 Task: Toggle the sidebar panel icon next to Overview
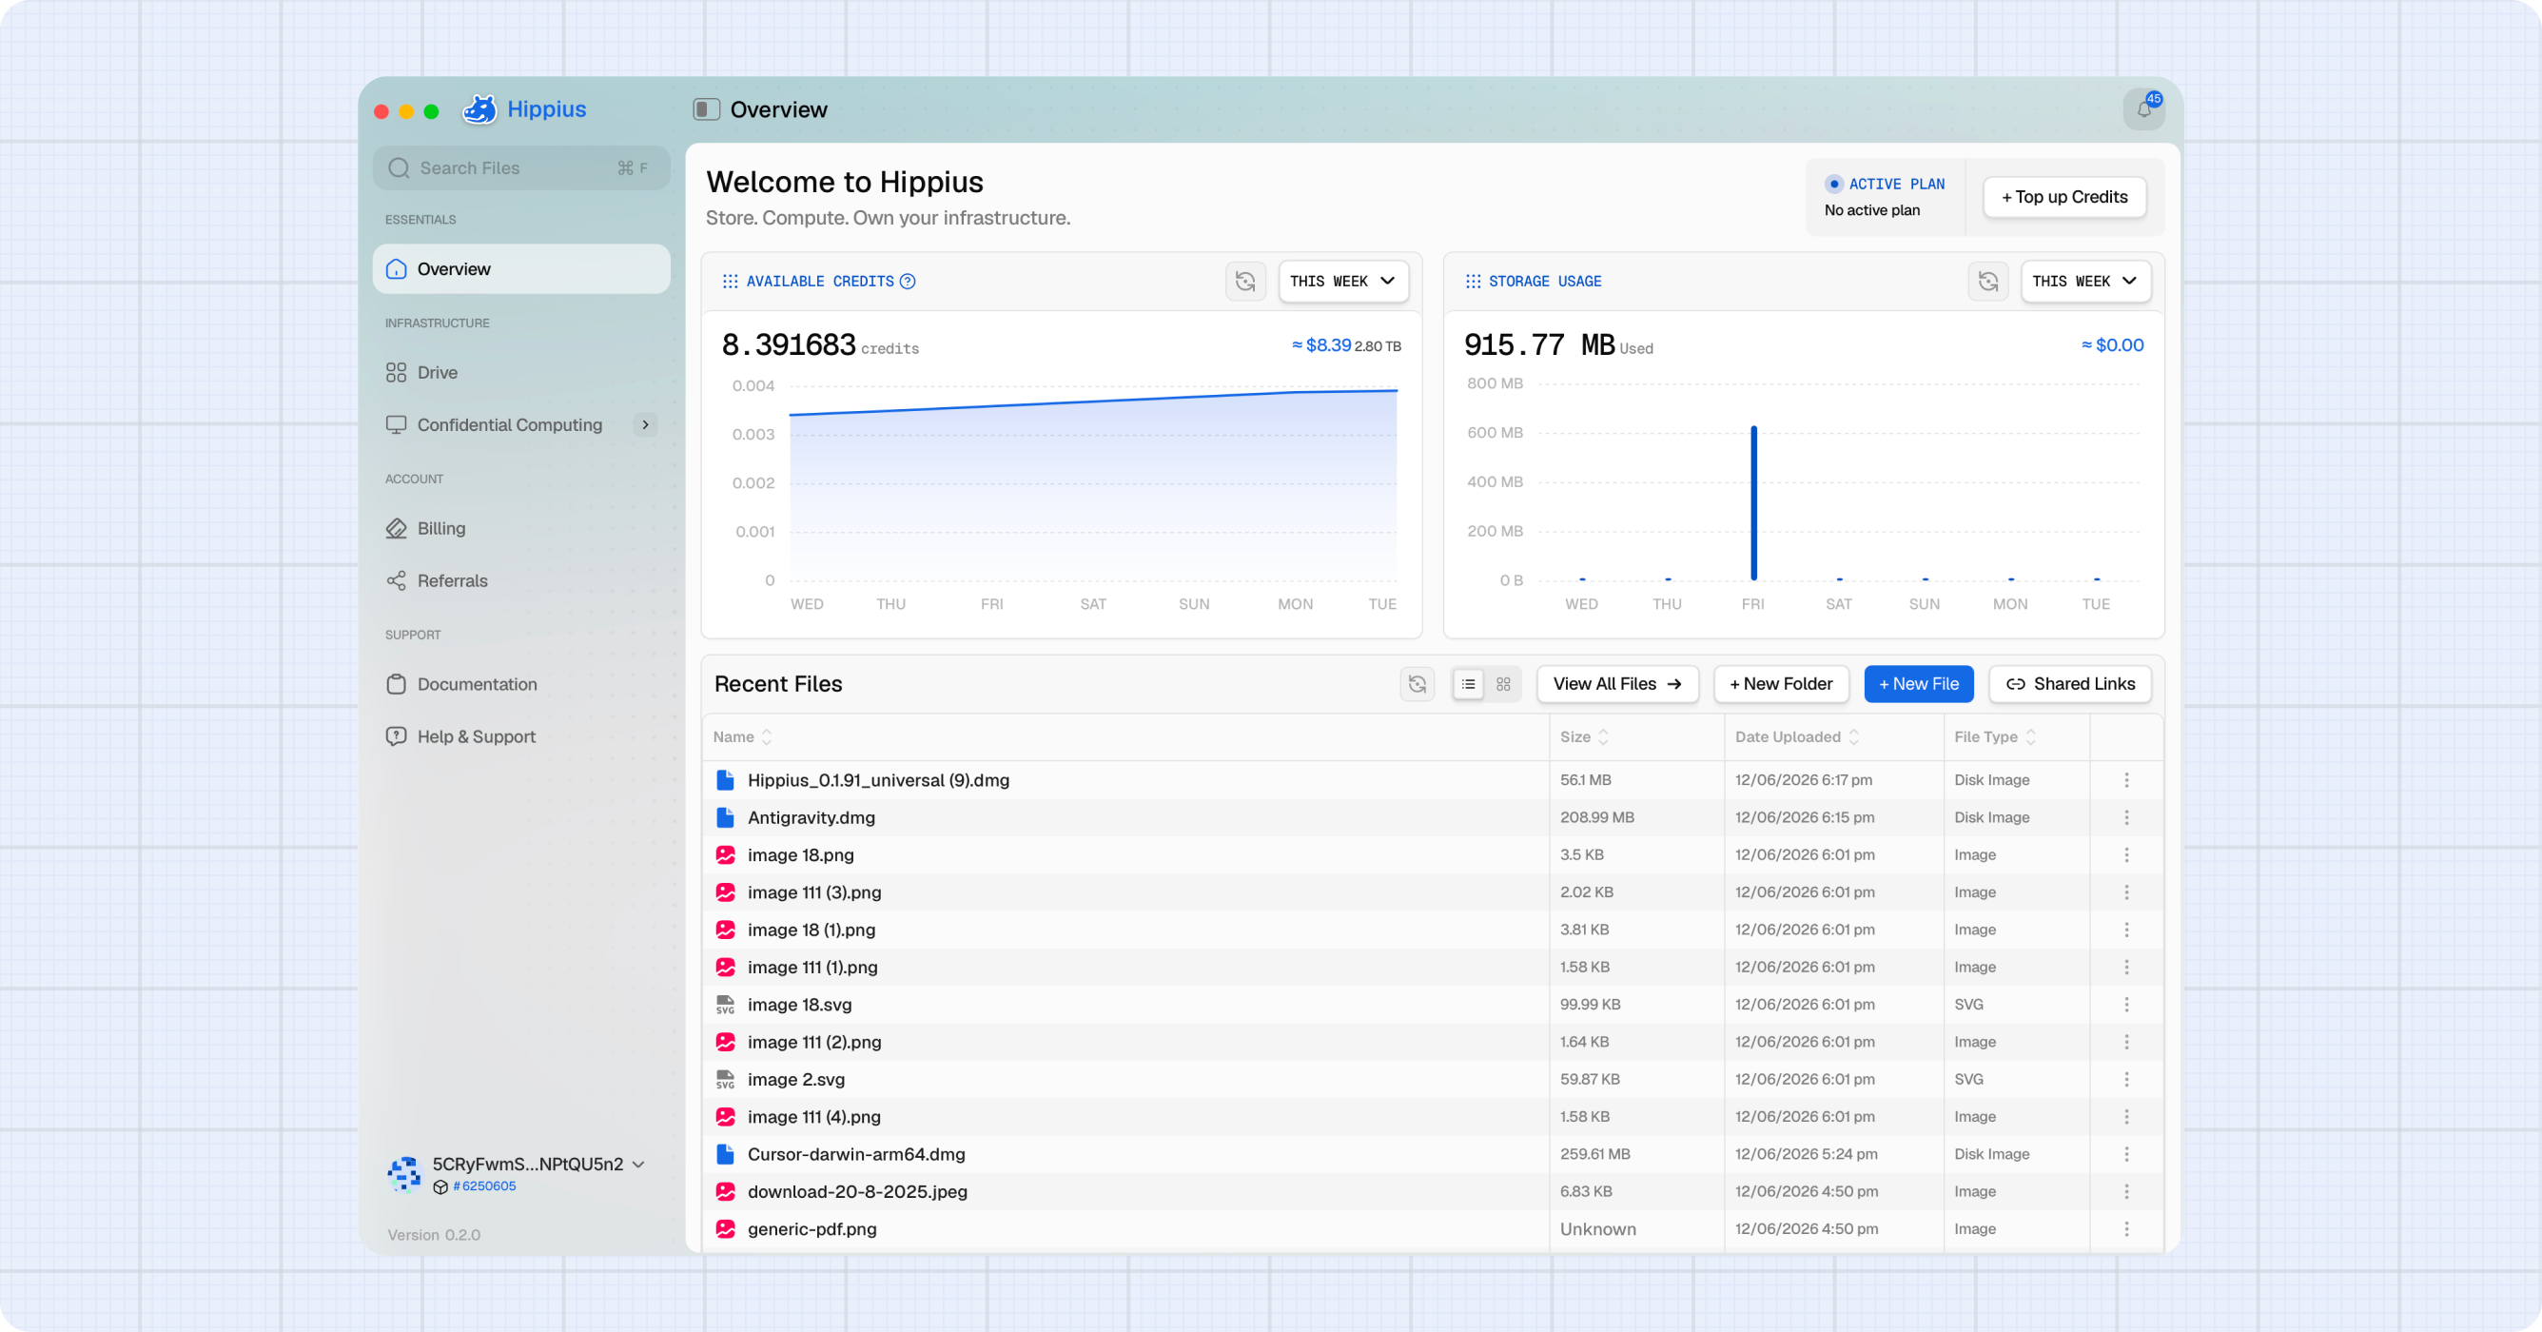coord(706,109)
